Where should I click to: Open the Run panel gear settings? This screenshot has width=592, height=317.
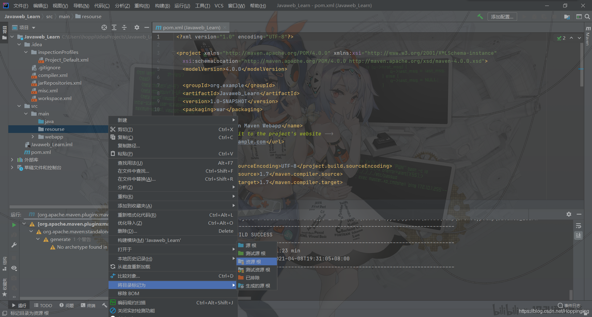coord(569,214)
